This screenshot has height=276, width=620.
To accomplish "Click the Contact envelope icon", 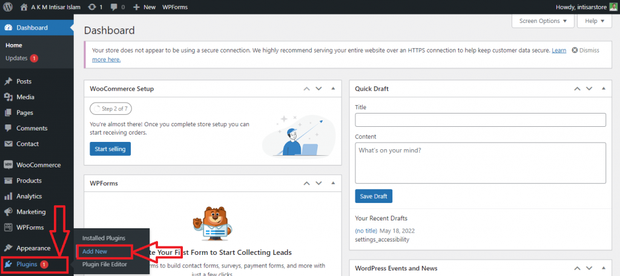I will click(x=8, y=144).
